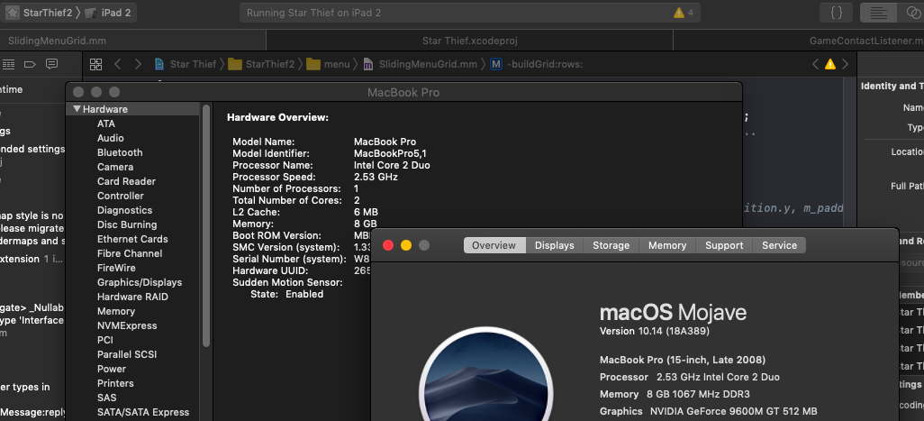Viewport: 924px width, 421px height.
Task: Select Storage tab in About This Mac
Action: pyautogui.click(x=611, y=245)
